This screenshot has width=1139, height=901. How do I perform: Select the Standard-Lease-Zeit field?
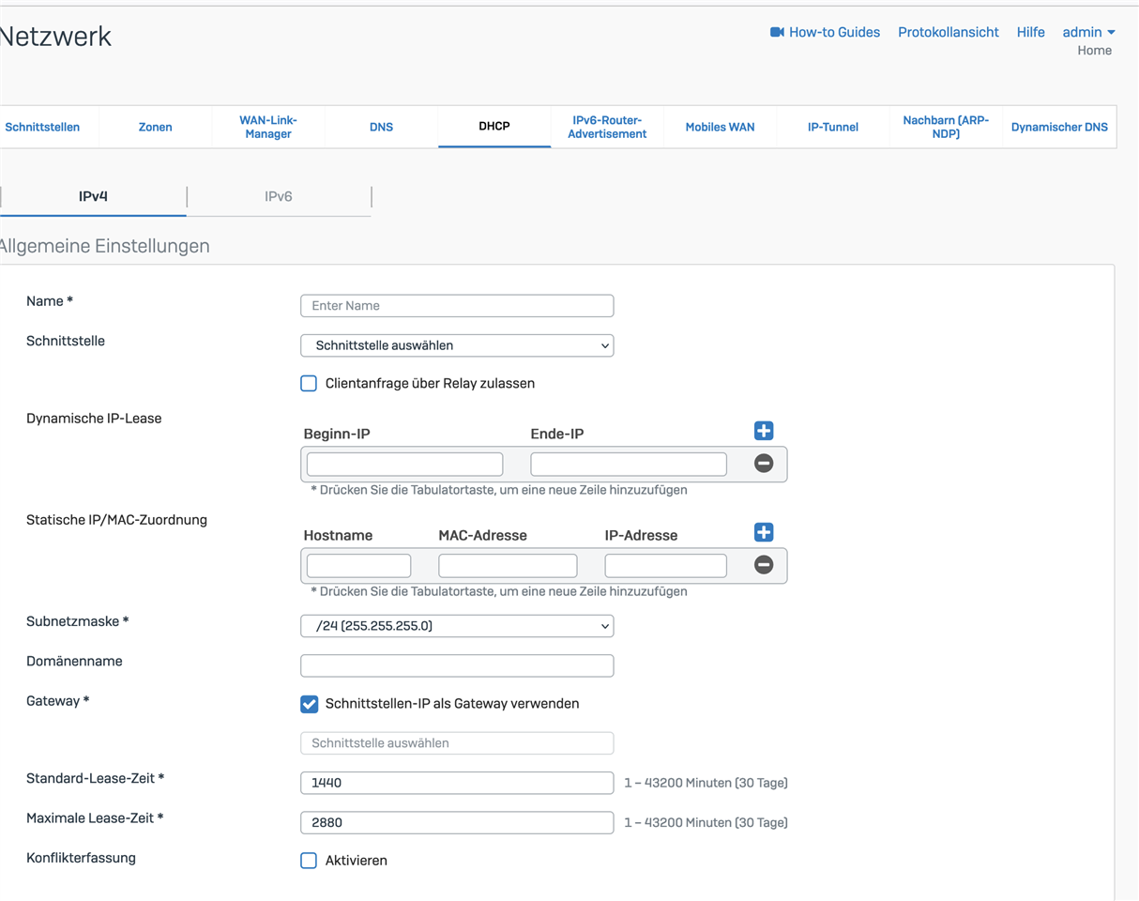click(x=457, y=783)
